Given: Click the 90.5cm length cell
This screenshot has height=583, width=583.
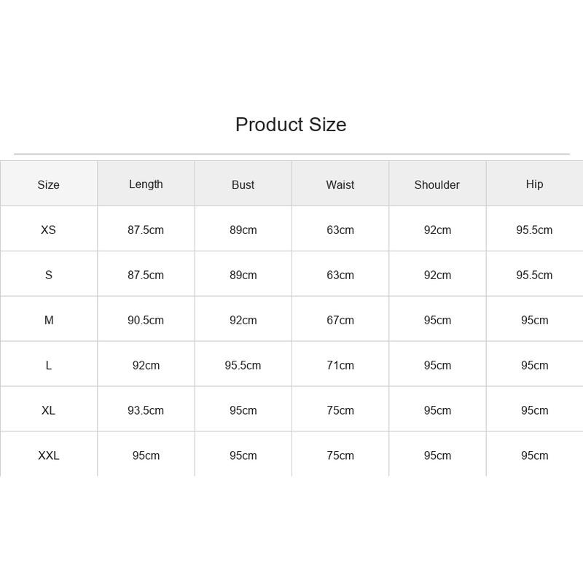Looking at the screenshot, I should [146, 320].
